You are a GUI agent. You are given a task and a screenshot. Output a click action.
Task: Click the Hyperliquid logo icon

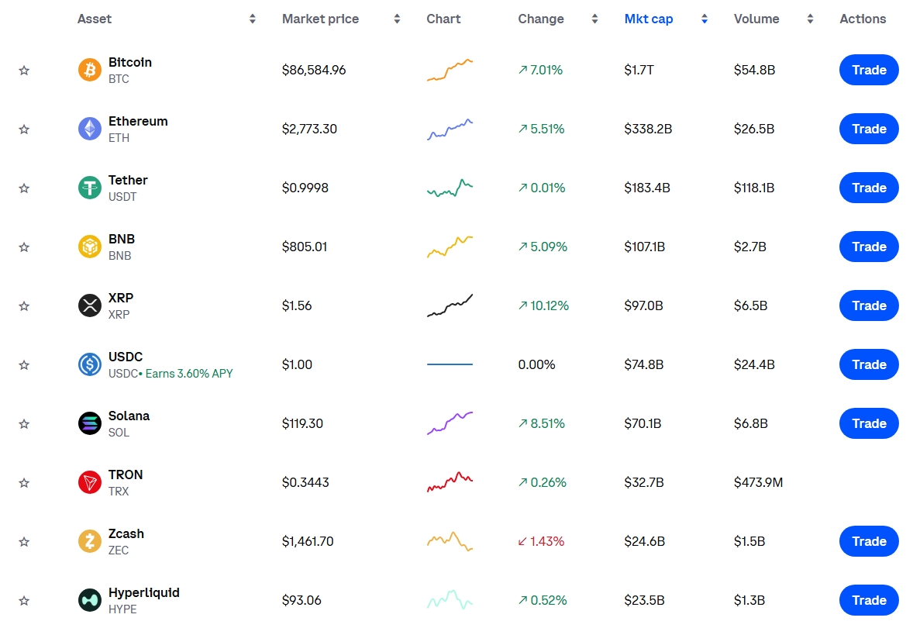tap(90, 600)
